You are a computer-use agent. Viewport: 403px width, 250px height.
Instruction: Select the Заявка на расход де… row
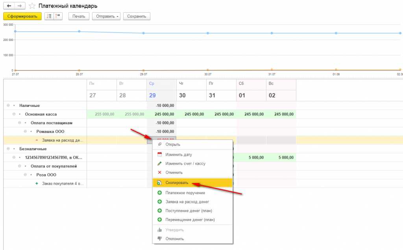63,140
